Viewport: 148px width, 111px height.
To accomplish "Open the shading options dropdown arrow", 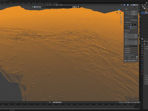I will click(x=139, y=5).
